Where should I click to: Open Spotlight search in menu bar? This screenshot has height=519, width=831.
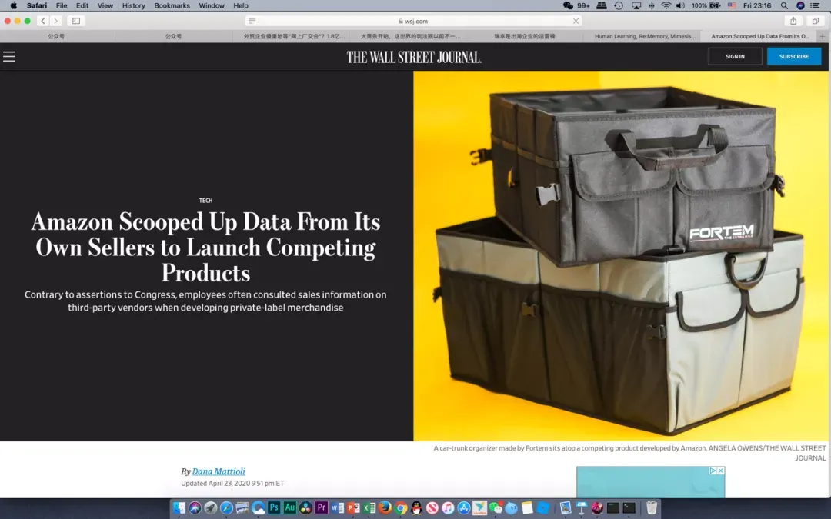[x=784, y=5]
